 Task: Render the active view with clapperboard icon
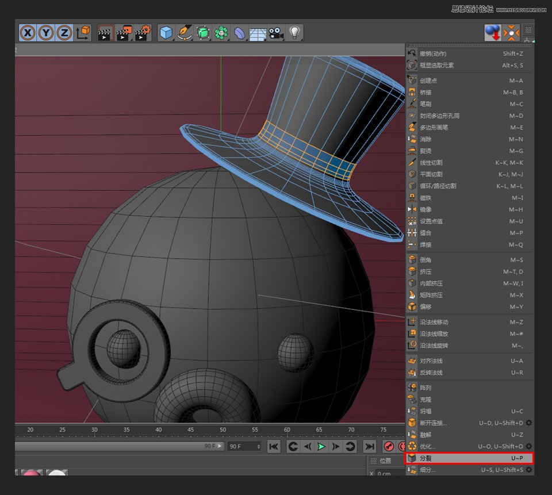click(x=105, y=33)
